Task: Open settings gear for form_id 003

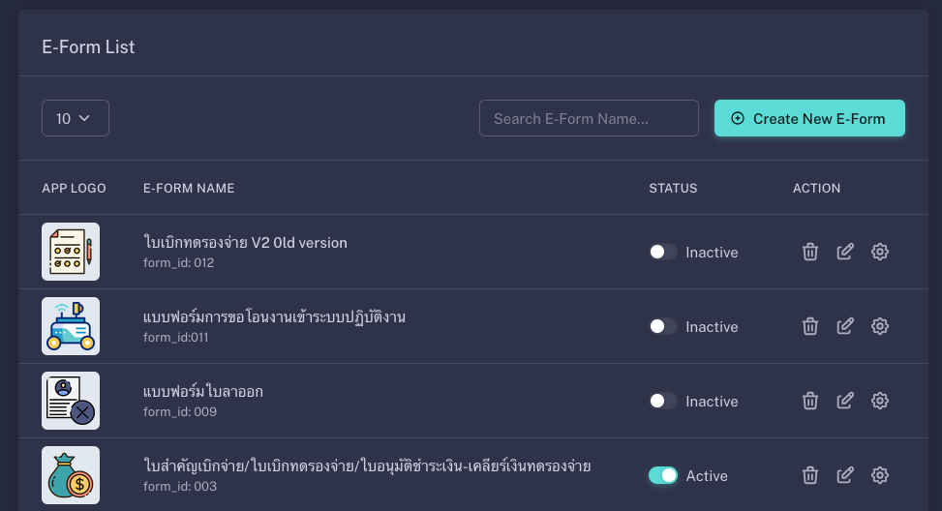Action: click(x=880, y=475)
